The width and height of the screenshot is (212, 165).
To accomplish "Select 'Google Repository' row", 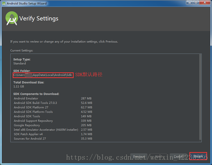I will tap(53, 125).
